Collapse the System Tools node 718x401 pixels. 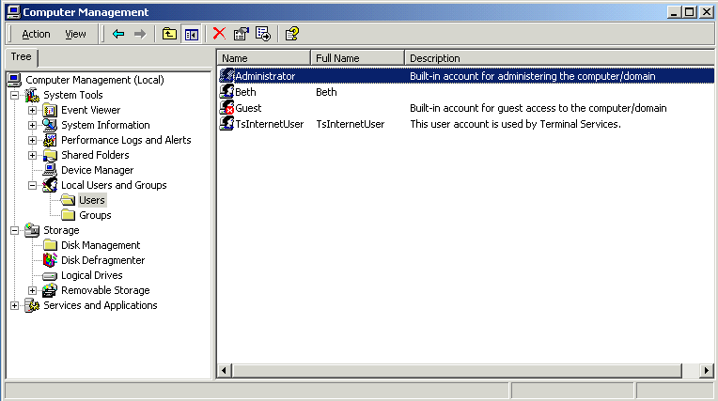tap(14, 95)
